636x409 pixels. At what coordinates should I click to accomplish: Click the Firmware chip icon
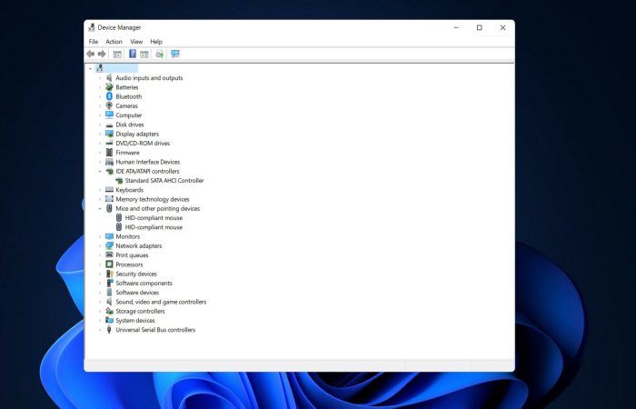click(109, 152)
